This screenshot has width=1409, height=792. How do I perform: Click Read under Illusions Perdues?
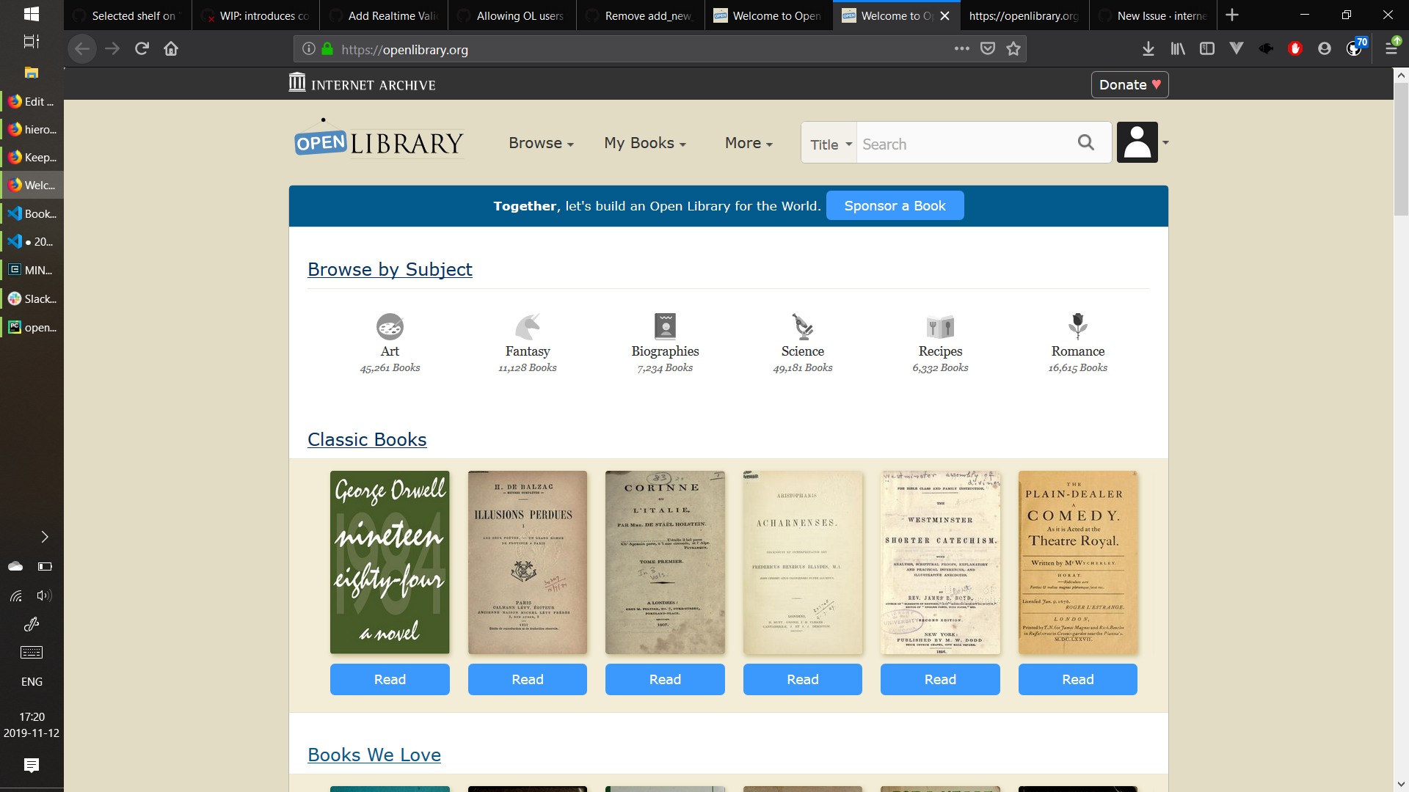click(x=528, y=679)
